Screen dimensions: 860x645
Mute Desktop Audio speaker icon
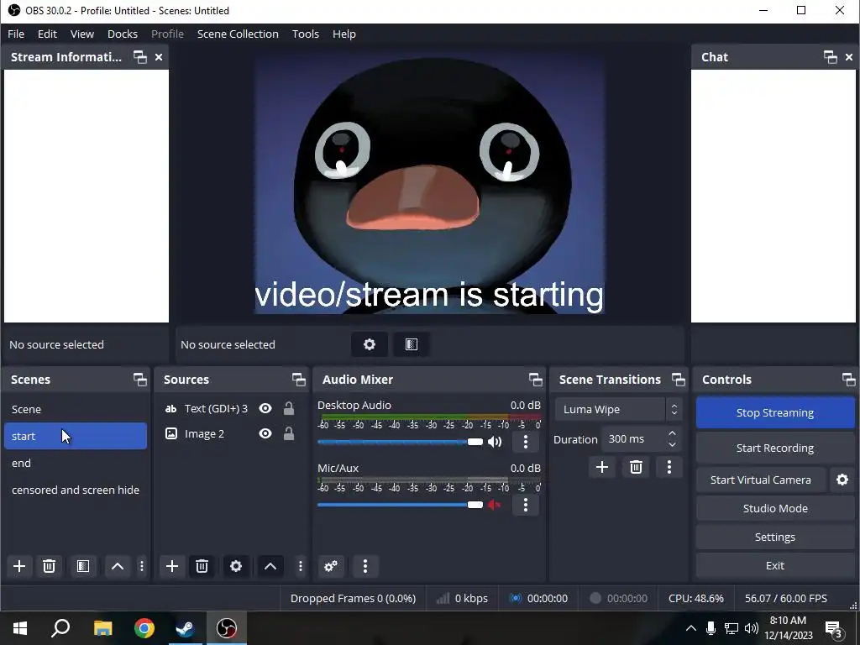(x=495, y=442)
